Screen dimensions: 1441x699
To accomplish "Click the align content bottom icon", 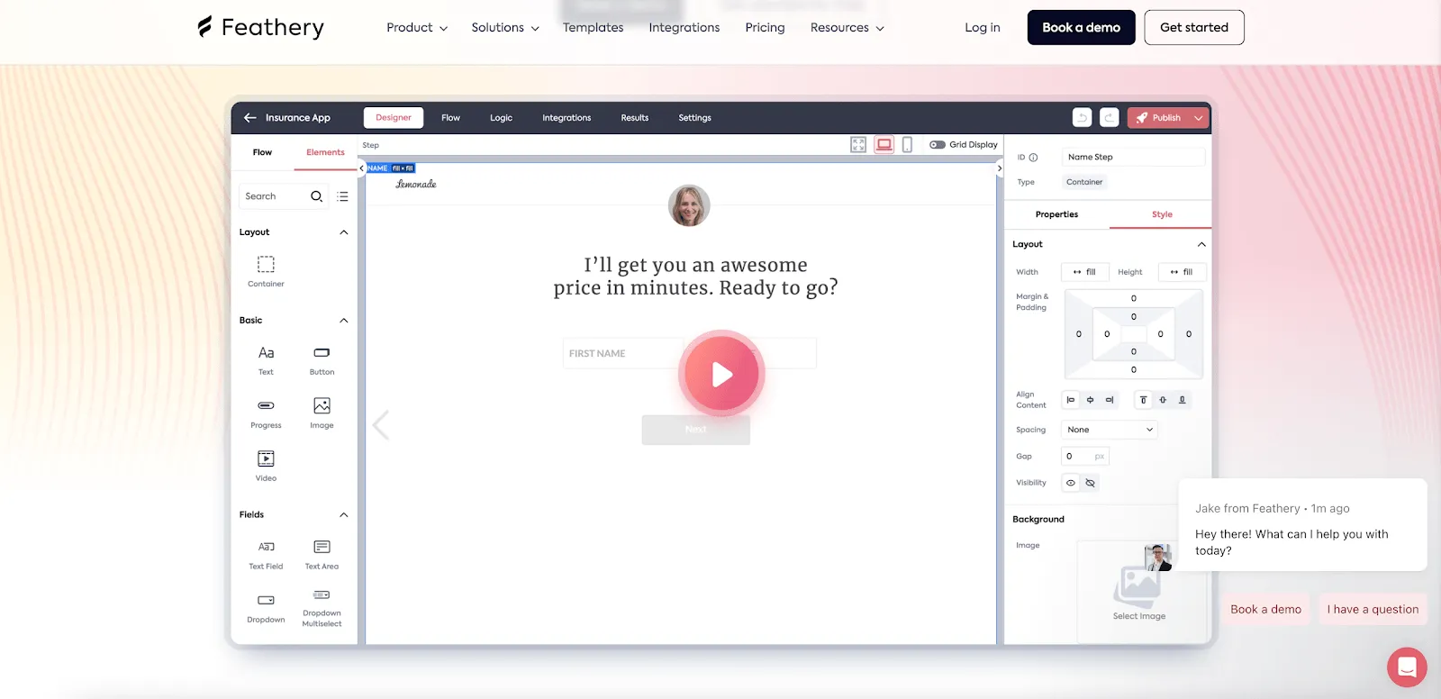I will 1183,400.
